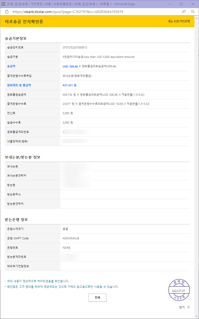Click the 송금구분 label

pyautogui.click(x=13, y=57)
